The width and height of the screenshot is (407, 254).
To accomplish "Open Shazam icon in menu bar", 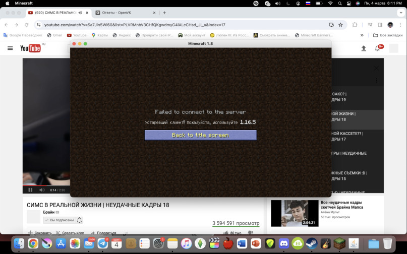I will (256, 4).
